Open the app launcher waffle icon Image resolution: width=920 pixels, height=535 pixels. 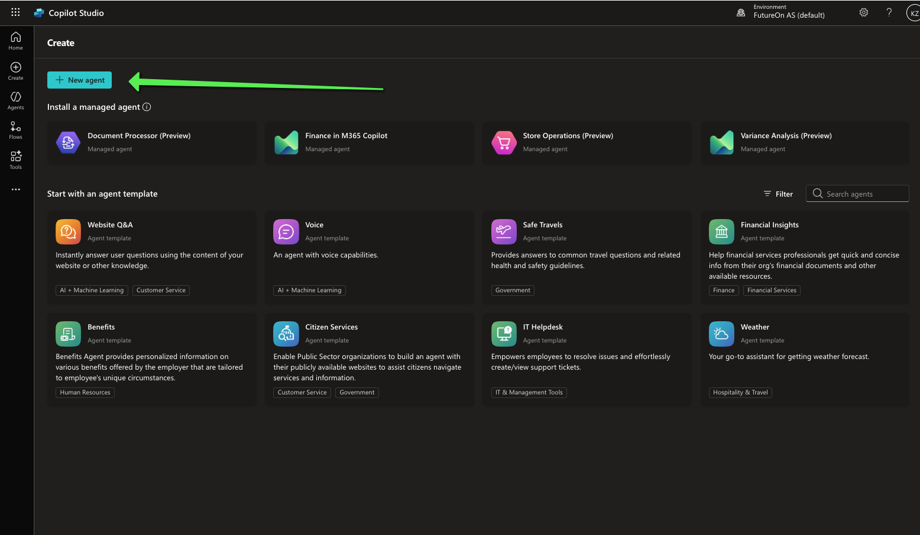click(x=15, y=12)
